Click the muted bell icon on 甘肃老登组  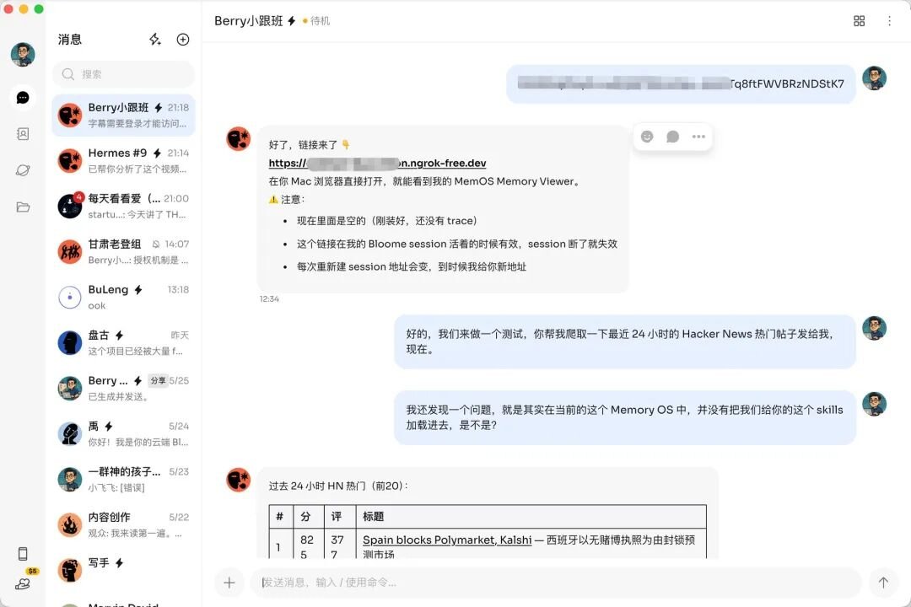click(x=156, y=244)
